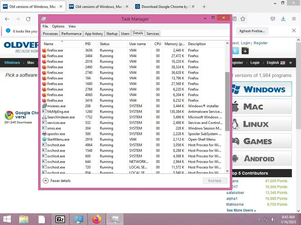Switch to the Startup tab
This screenshot has width=301, height=225.
coord(112,33)
